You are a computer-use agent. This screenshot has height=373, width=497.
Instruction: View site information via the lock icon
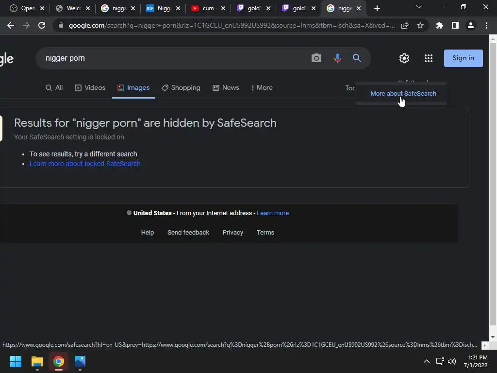[x=61, y=25]
